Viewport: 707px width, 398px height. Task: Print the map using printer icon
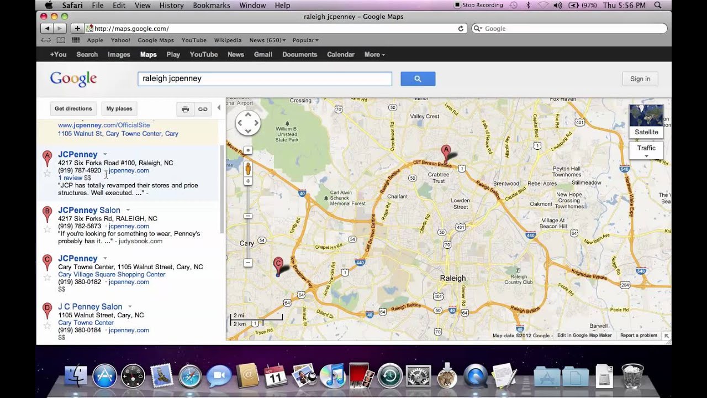(x=186, y=109)
